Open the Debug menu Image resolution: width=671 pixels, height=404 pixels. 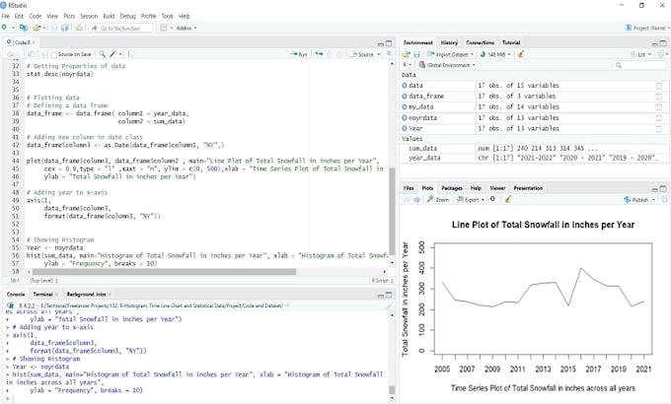(127, 16)
